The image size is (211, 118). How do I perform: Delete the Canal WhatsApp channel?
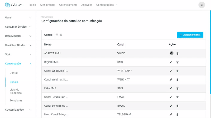(178, 71)
